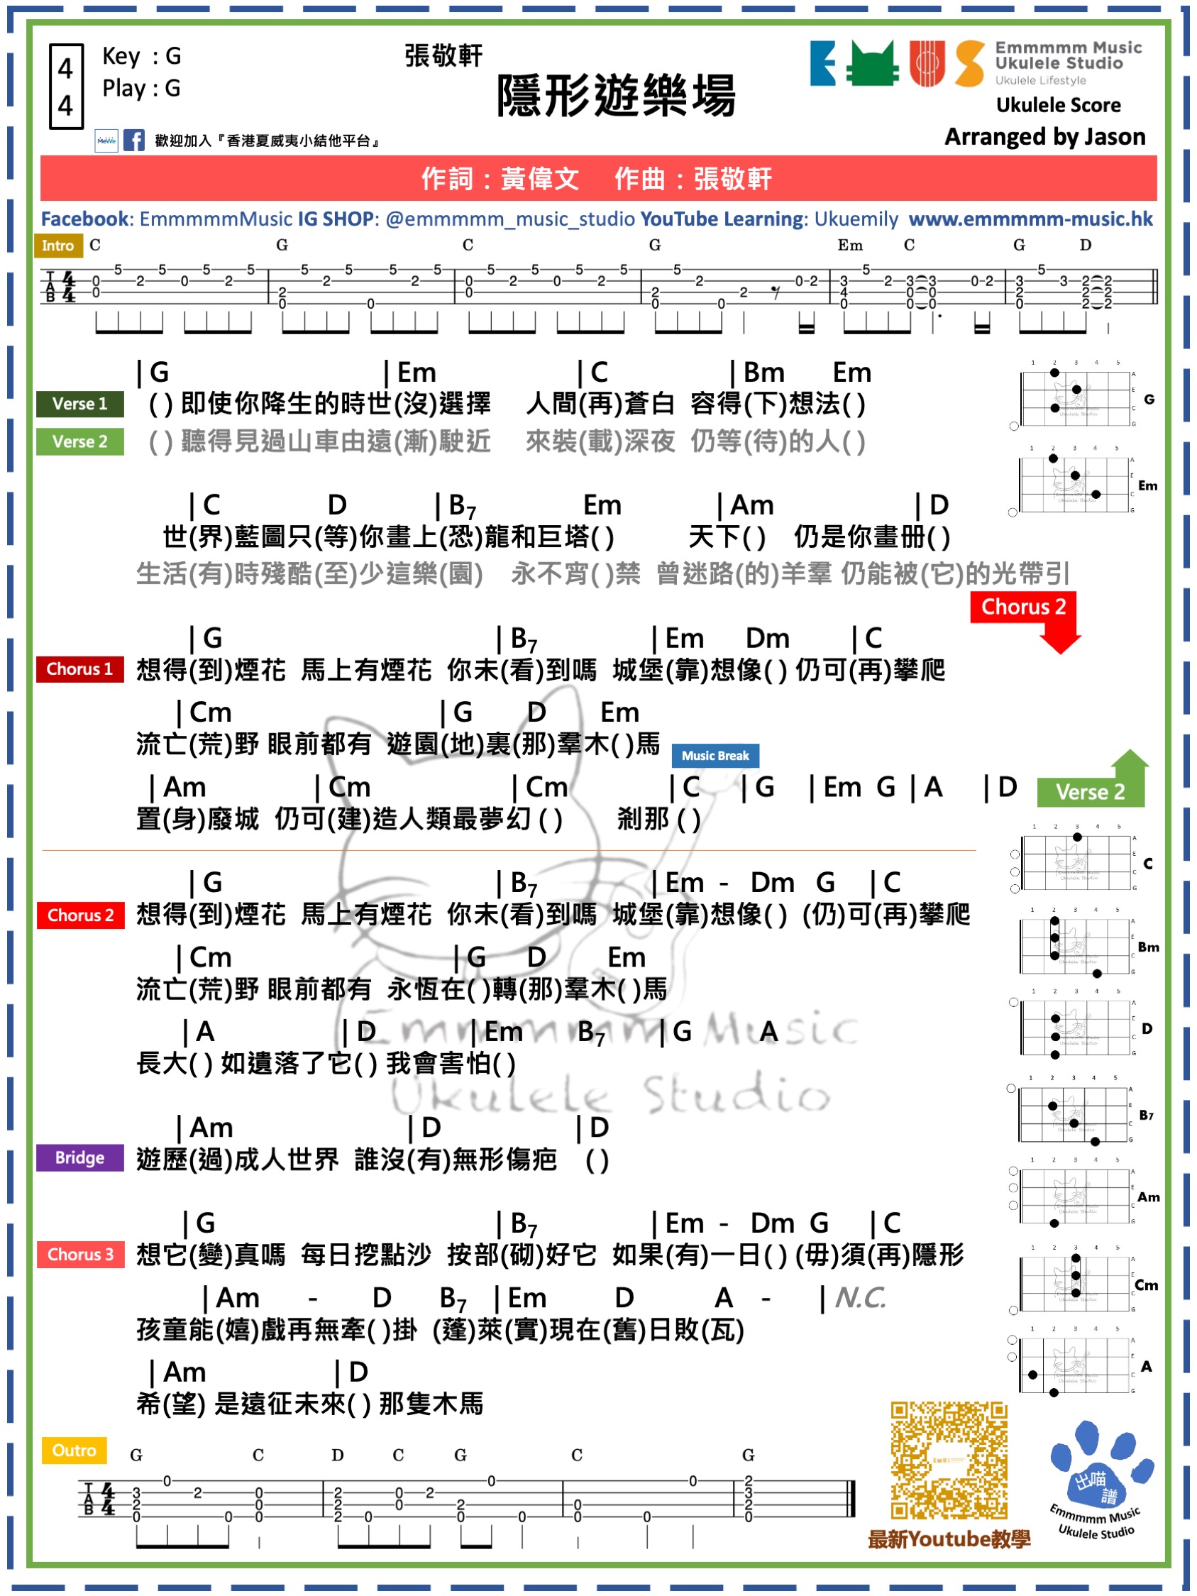This screenshot has width=1197, height=1596.
Task: Click the Play : G text
Action: [x=141, y=89]
